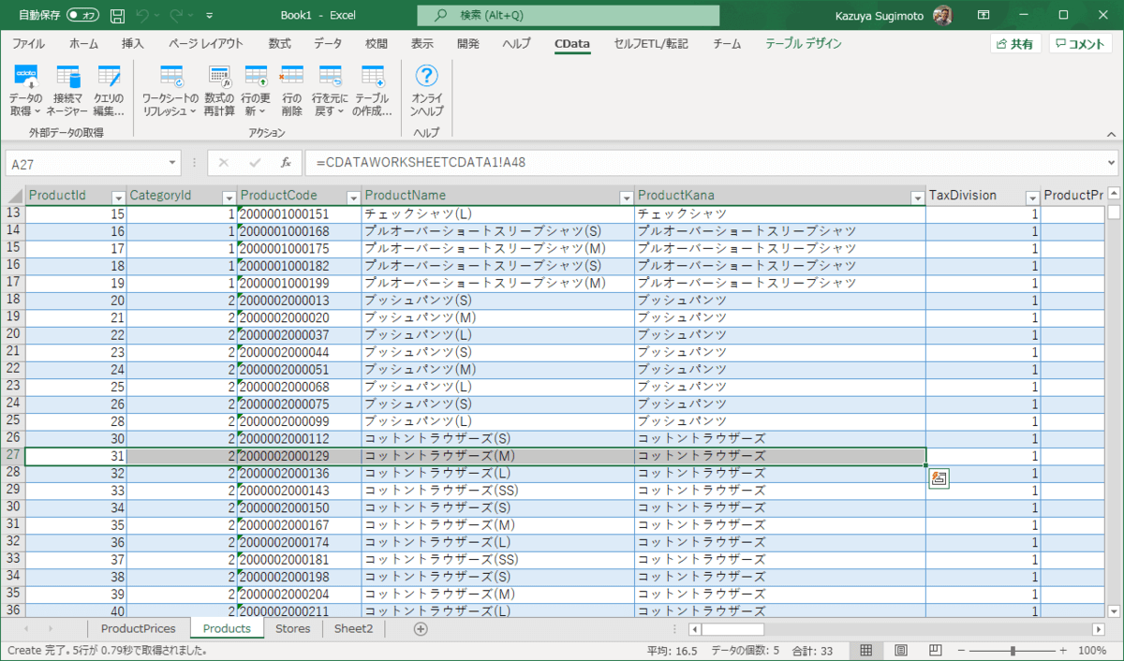Switch to the ホーム (Home) ribbon tab
The image size is (1124, 661).
tap(83, 44)
